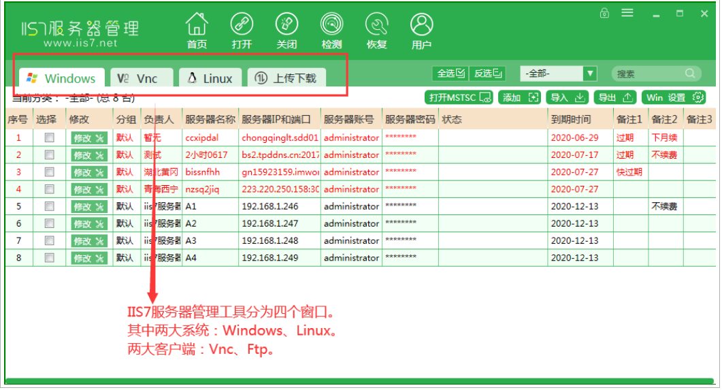Click the 全选 select-all button

tap(450, 74)
